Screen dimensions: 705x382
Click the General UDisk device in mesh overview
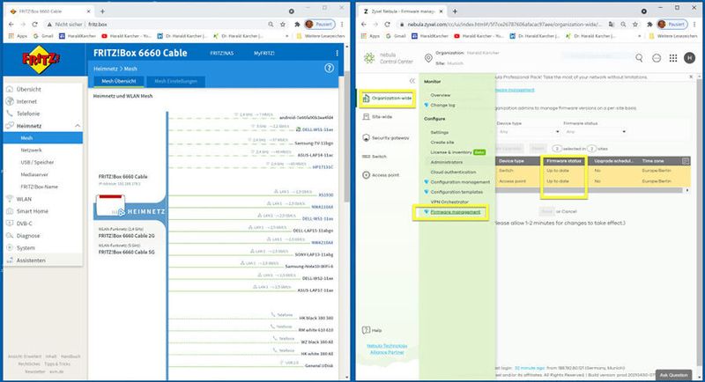pyautogui.click(x=319, y=366)
